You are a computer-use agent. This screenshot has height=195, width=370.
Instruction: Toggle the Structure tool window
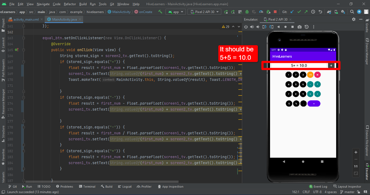point(3,134)
